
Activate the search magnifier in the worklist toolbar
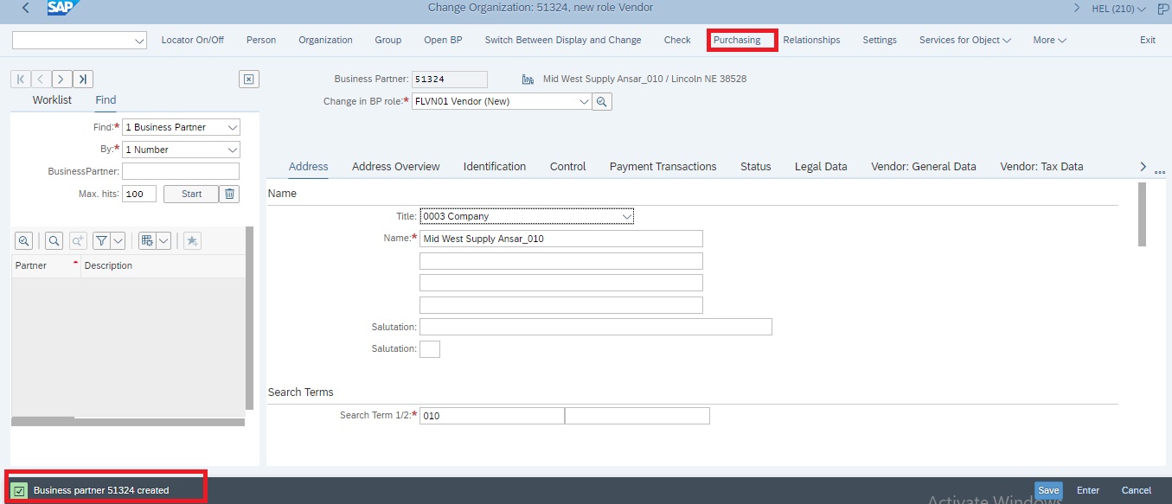tap(54, 240)
